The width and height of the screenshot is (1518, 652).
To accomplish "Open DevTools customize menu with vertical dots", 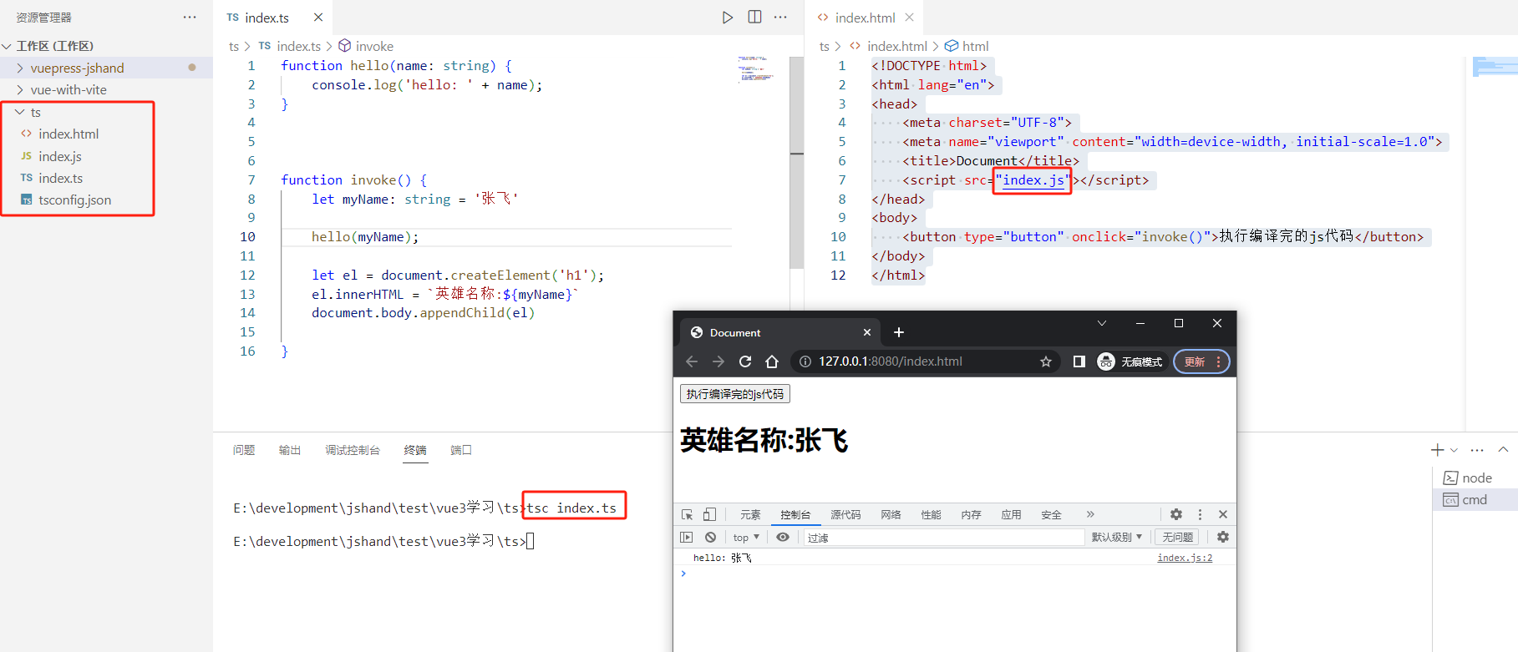I will point(1201,514).
